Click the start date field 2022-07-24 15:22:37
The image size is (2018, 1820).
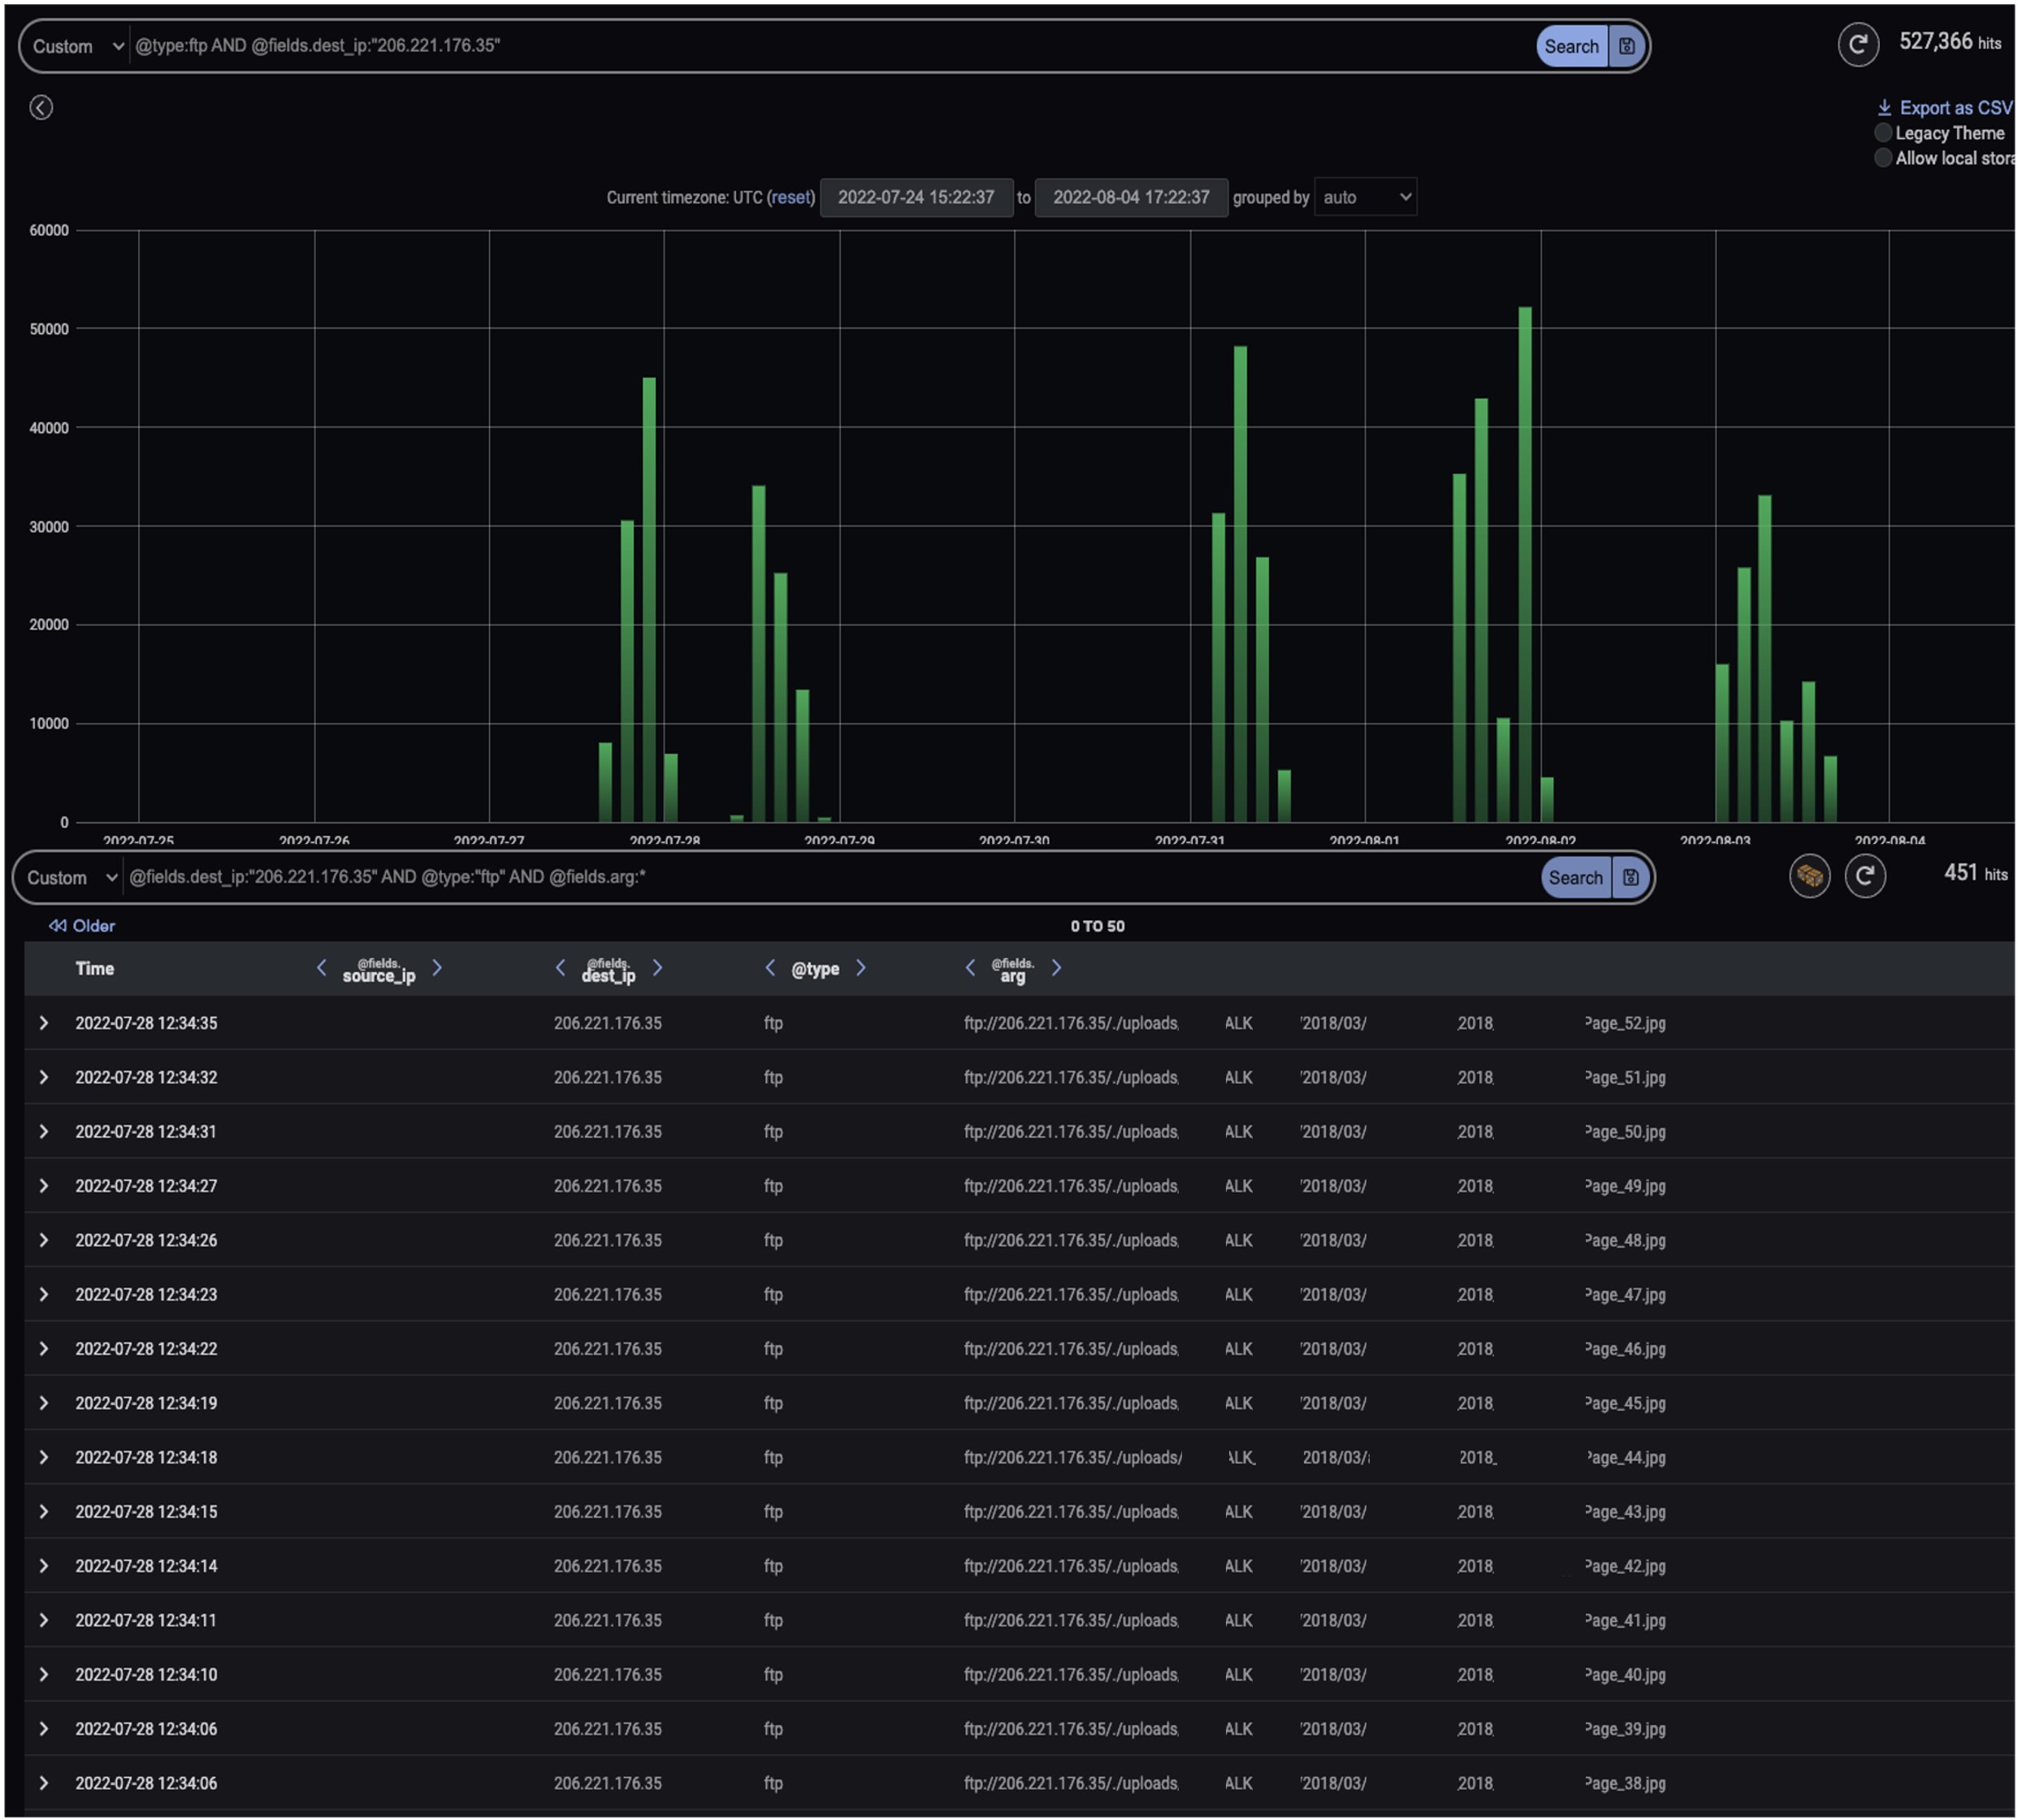[916, 197]
